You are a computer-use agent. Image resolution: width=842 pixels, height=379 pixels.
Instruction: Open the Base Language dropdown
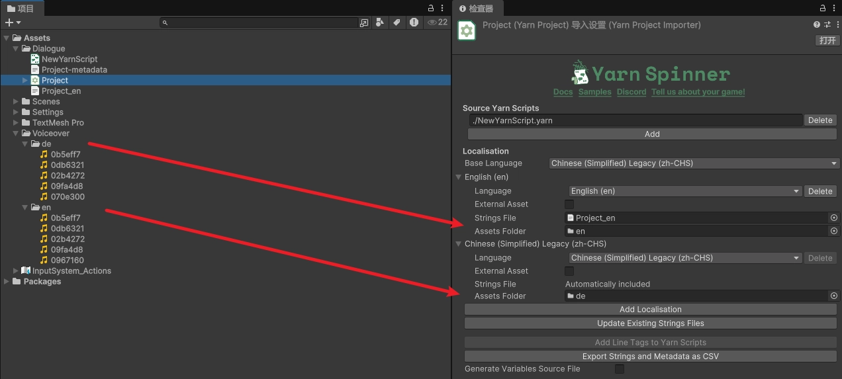pos(694,163)
